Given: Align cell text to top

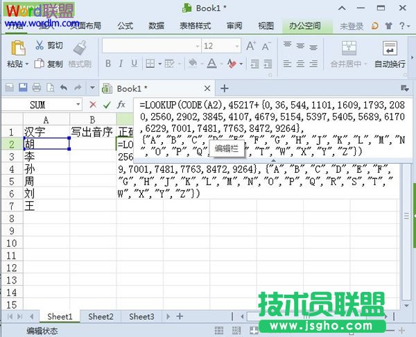Looking at the screenshot, I should 287,44.
